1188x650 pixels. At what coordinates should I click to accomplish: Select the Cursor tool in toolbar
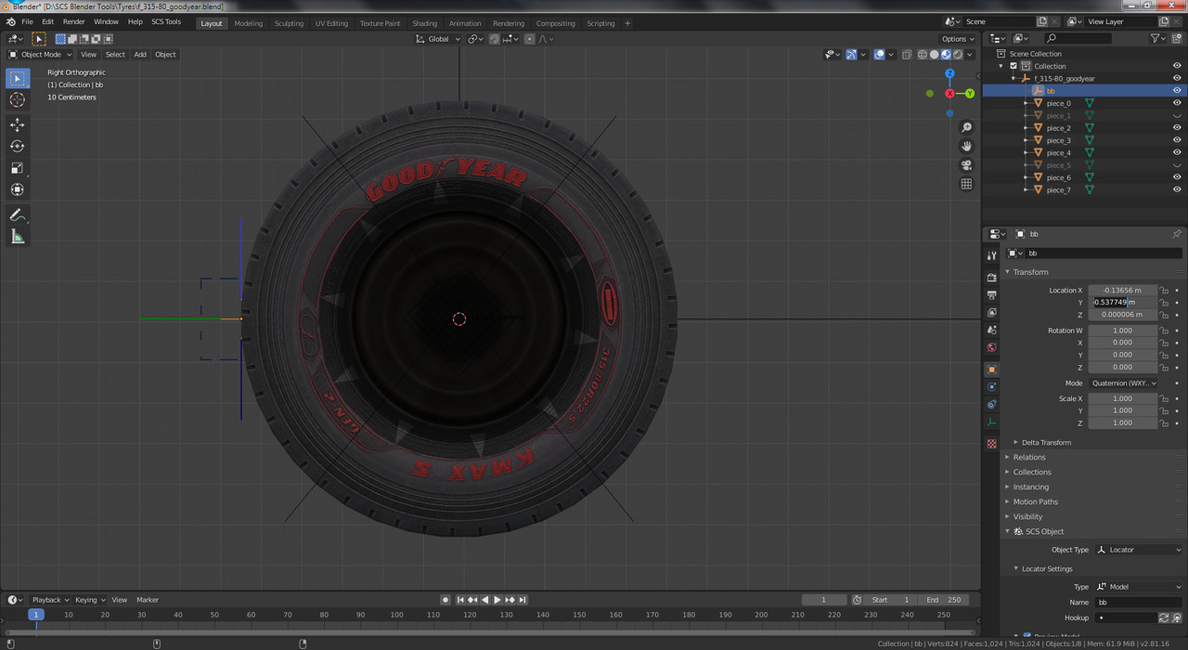pyautogui.click(x=18, y=99)
